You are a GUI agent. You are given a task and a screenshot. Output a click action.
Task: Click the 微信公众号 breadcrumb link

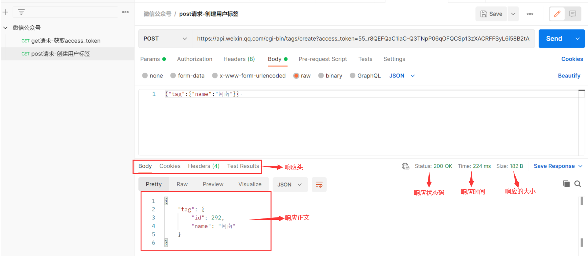[x=157, y=14]
